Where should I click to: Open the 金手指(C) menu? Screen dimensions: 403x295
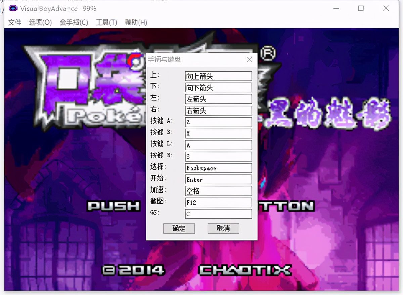pos(74,23)
